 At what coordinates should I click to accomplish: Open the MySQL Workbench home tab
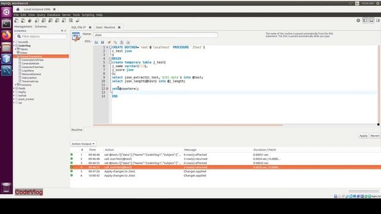coord(18,10)
